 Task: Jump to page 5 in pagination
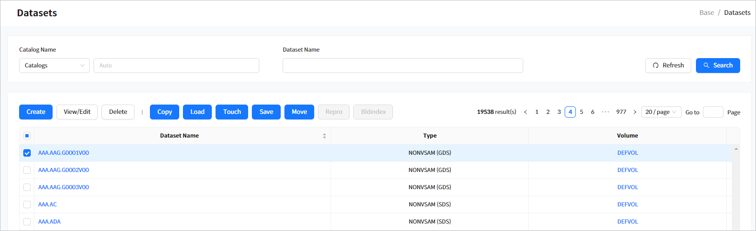click(x=581, y=112)
